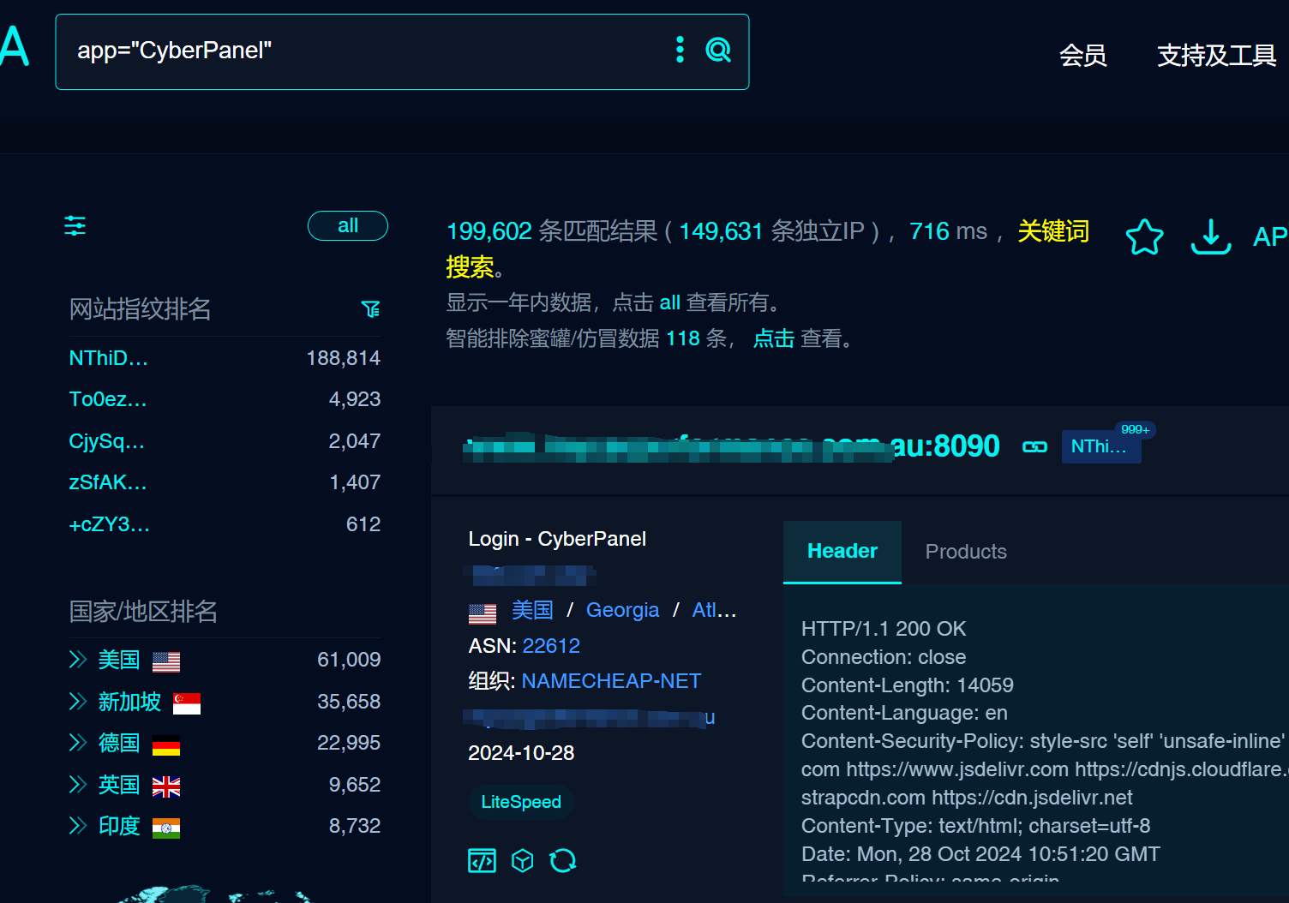This screenshot has width=1289, height=903.
Task: Switch to the Products tab
Action: 966,552
